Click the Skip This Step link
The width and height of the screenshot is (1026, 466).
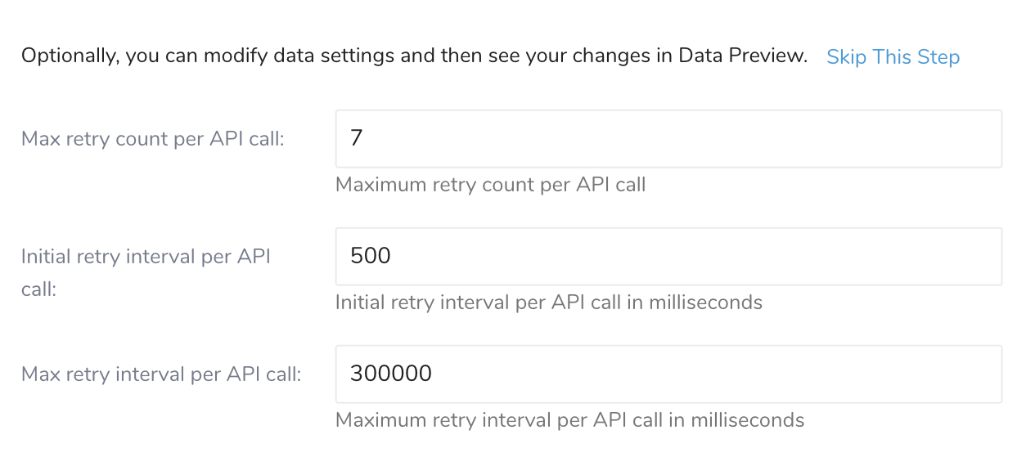pos(893,57)
